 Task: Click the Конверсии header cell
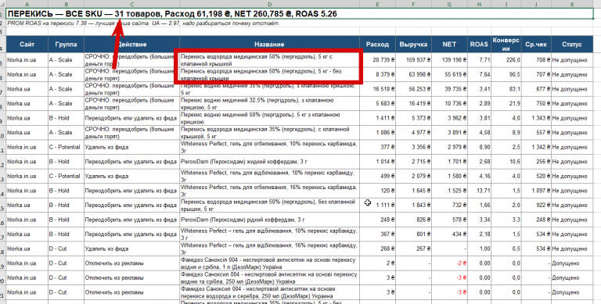pos(506,45)
